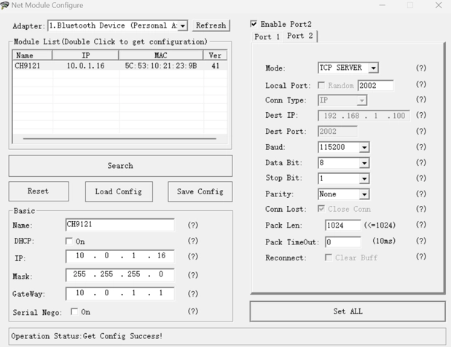Click the help (?) next to GateWay
Viewport: 451px width, 347px height.
coord(193,294)
